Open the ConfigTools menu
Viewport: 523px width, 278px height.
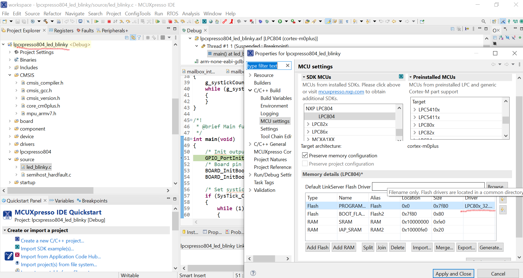(138, 13)
